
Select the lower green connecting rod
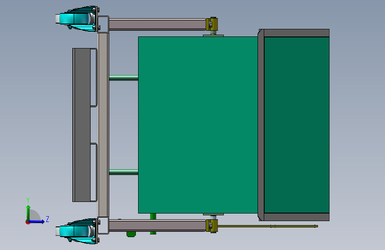click(x=123, y=172)
